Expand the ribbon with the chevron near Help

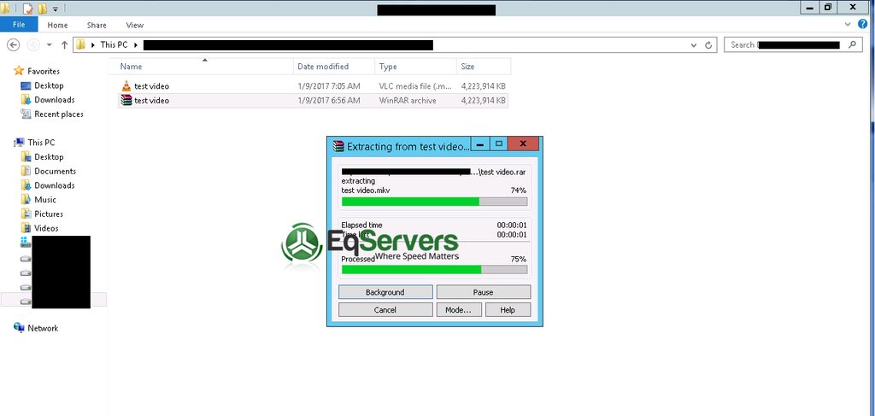[849, 25]
